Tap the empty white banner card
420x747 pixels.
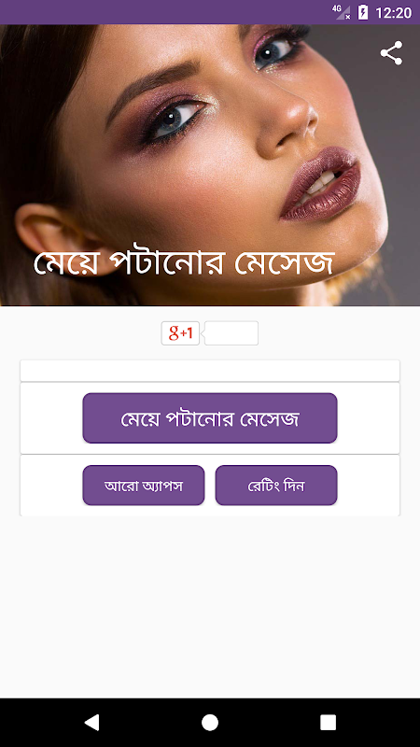pos(210,371)
